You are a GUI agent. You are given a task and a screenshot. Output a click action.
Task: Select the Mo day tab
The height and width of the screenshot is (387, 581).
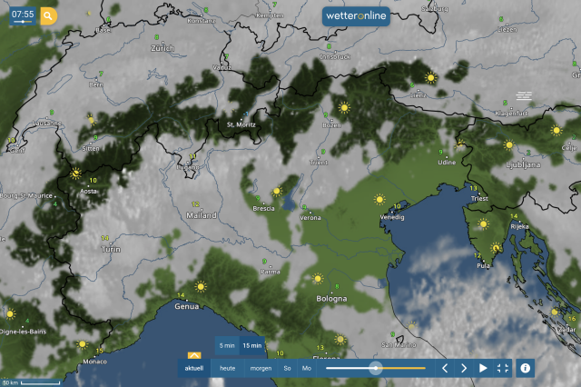[x=306, y=368]
